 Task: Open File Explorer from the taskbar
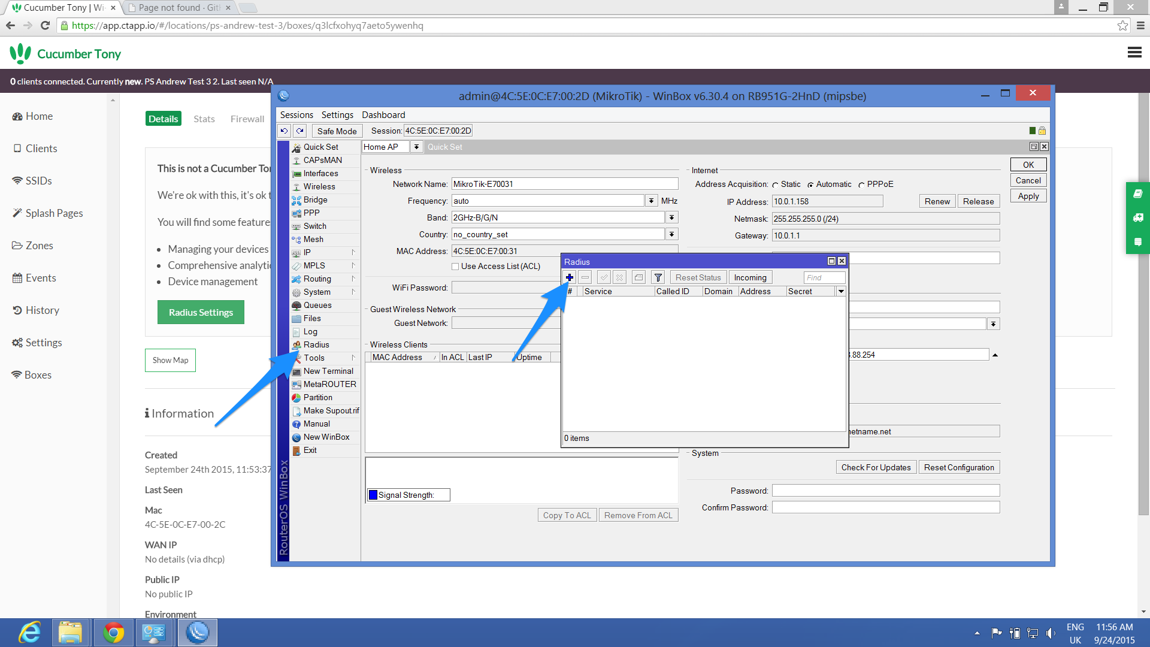[70, 633]
